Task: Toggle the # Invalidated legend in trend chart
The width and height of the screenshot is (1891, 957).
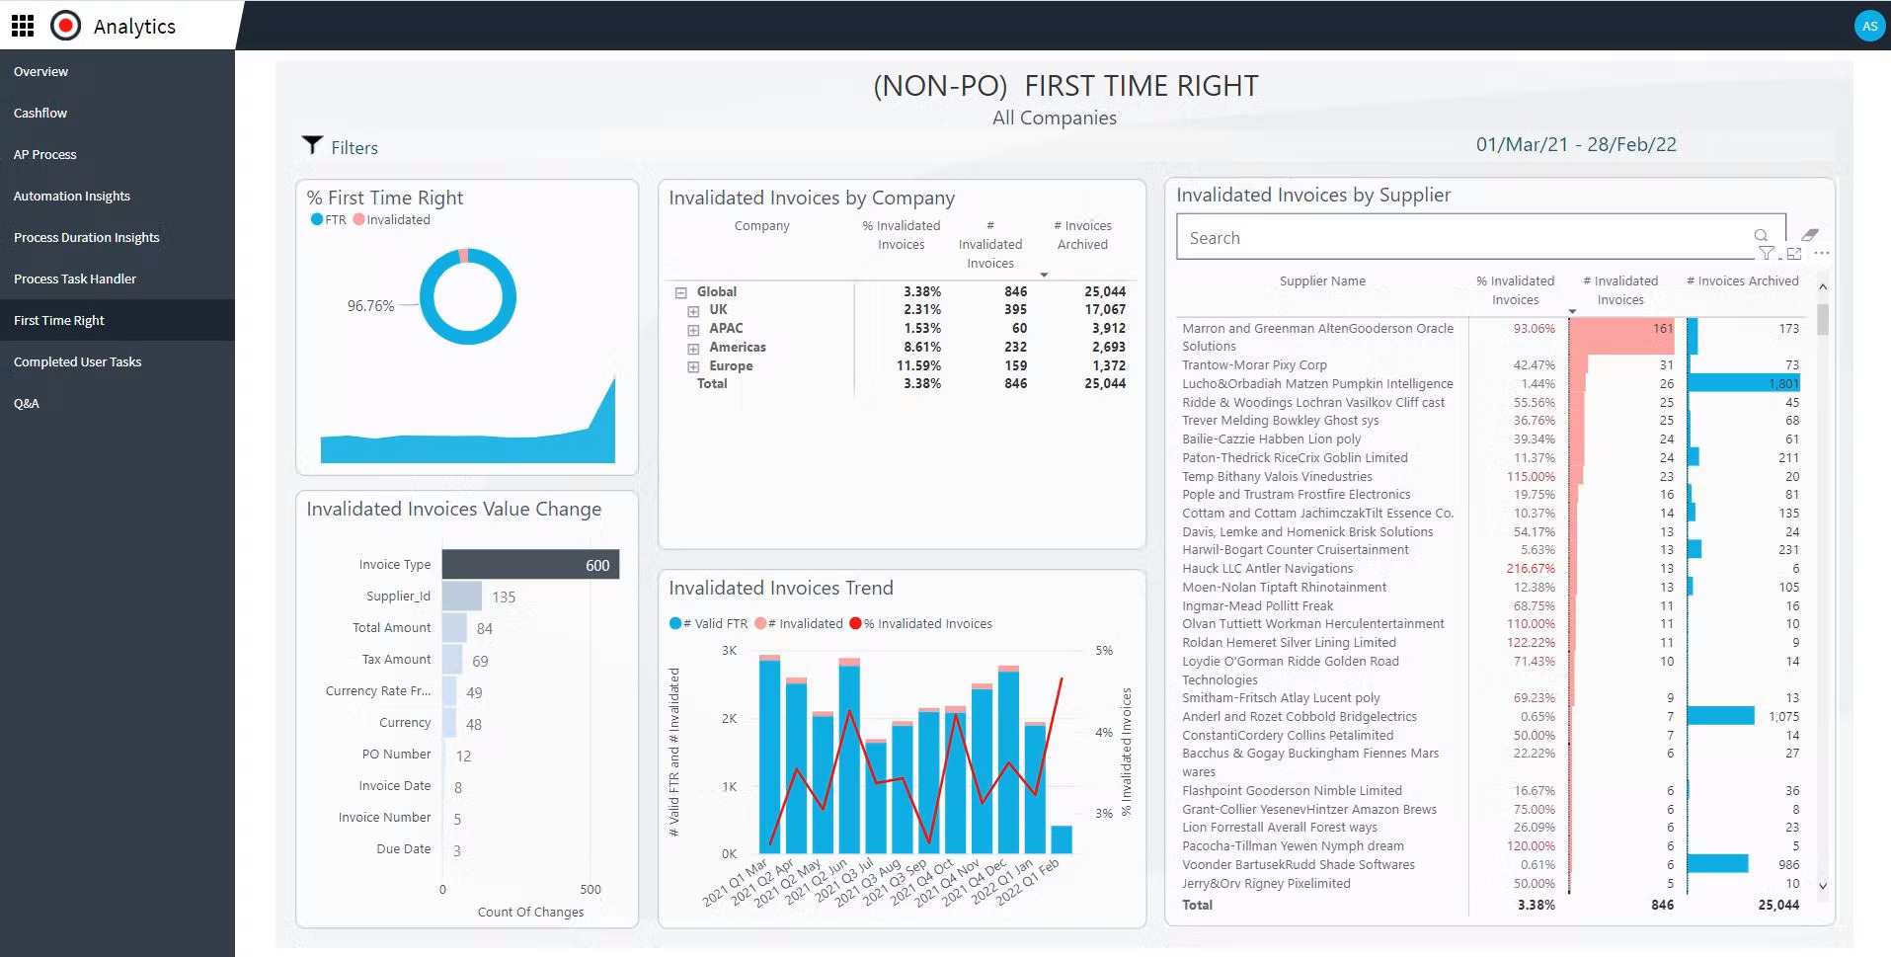Action: point(799,624)
